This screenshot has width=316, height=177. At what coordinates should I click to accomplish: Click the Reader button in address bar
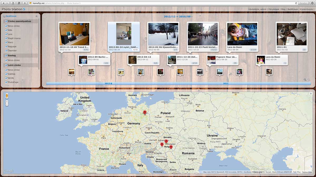tap(304, 3)
